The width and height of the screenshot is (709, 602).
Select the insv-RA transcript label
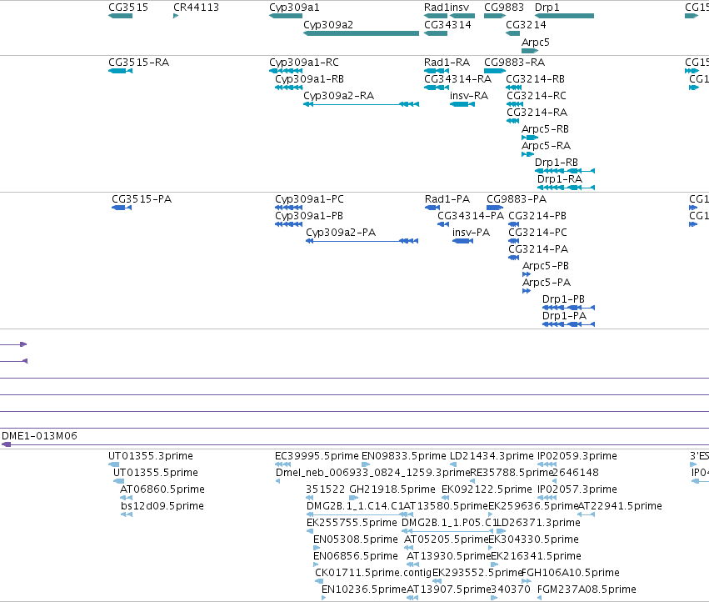469,96
